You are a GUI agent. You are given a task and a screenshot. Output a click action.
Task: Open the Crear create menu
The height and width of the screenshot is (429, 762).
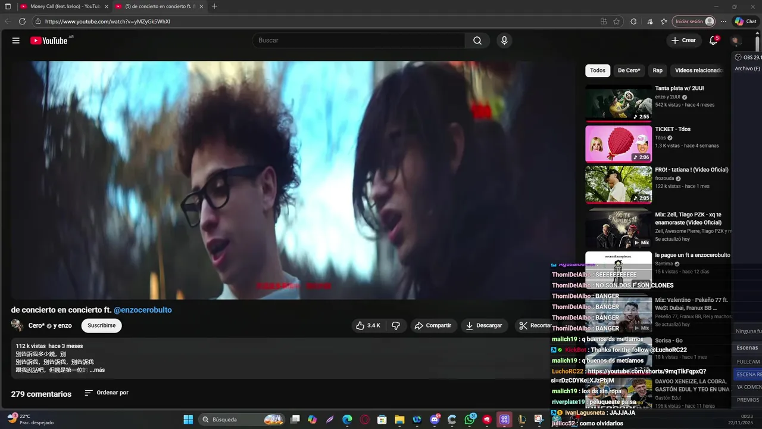683,41
